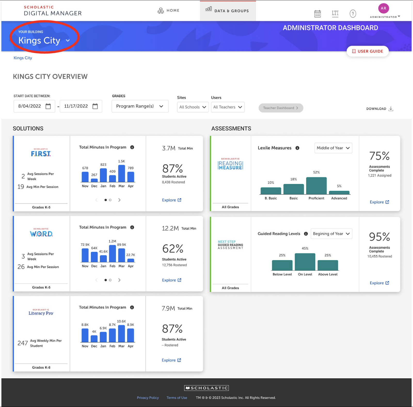This screenshot has width=413, height=407.
Task: Open the Teacher Dashboard button
Action: pos(281,108)
